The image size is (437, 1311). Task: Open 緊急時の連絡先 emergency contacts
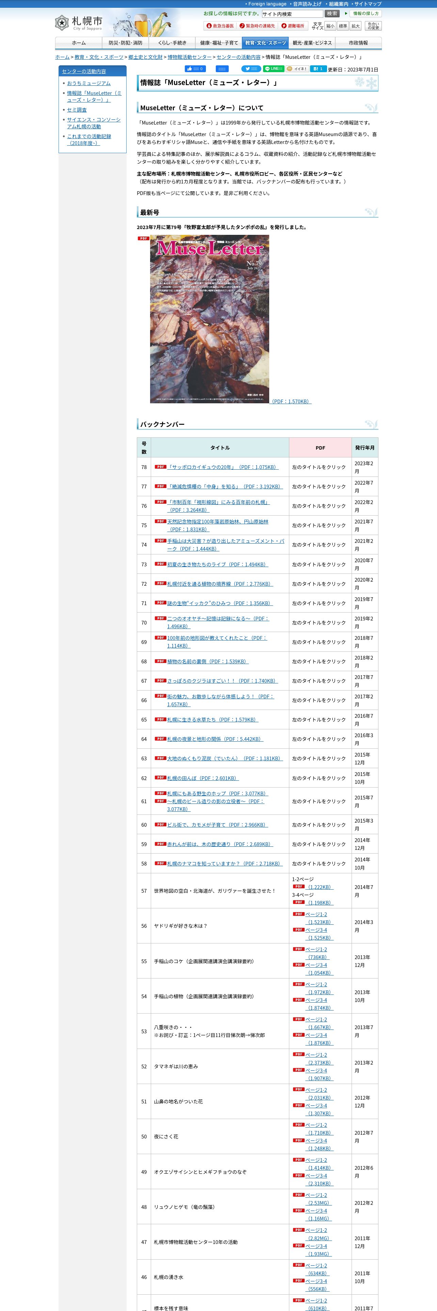[x=257, y=26]
